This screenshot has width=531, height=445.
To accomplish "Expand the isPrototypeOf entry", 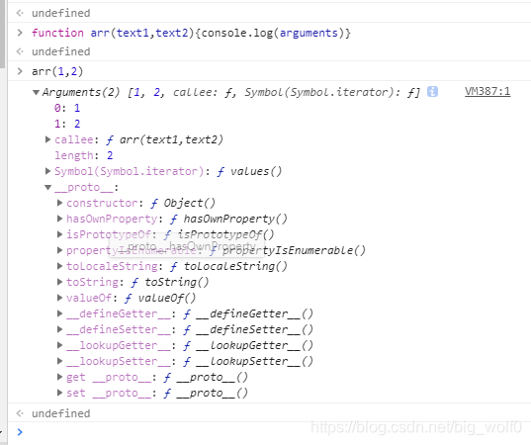I will click(59, 234).
